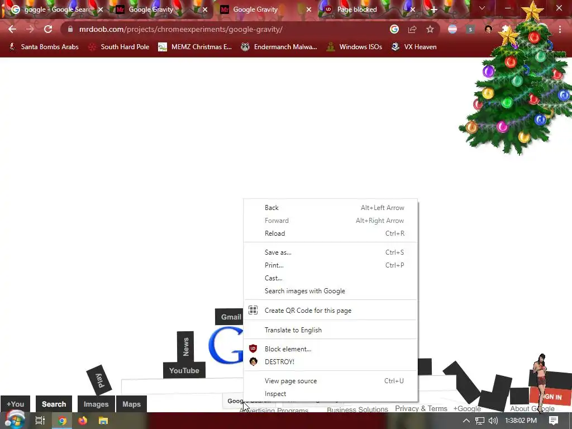Viewport: 572px width, 429px height.
Task: Open Task View in the taskbar
Action: coord(40,421)
